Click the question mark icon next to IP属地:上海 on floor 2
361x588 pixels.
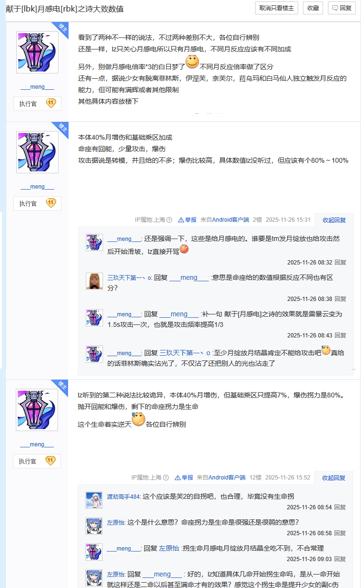tap(169, 220)
